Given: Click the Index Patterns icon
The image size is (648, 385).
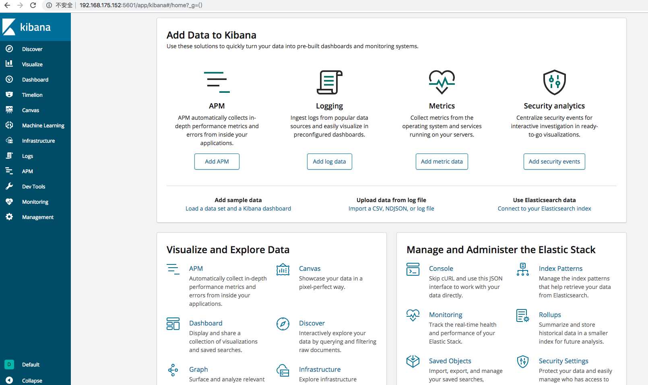Looking at the screenshot, I should 523,269.
